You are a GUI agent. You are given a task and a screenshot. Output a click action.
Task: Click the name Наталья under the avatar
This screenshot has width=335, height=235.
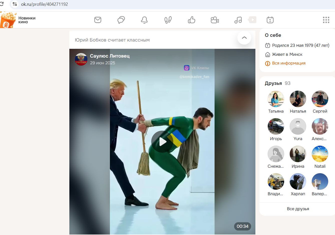298,111
